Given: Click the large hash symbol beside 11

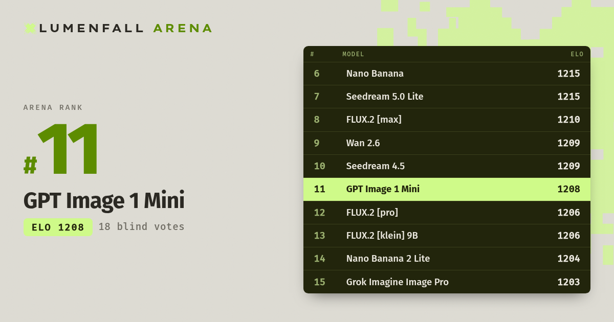Looking at the screenshot, I should point(30,165).
